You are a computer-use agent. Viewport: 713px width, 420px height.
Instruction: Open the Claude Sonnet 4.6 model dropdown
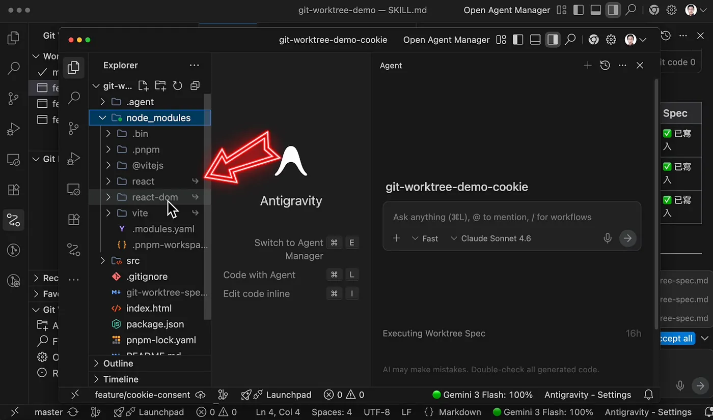(490, 238)
